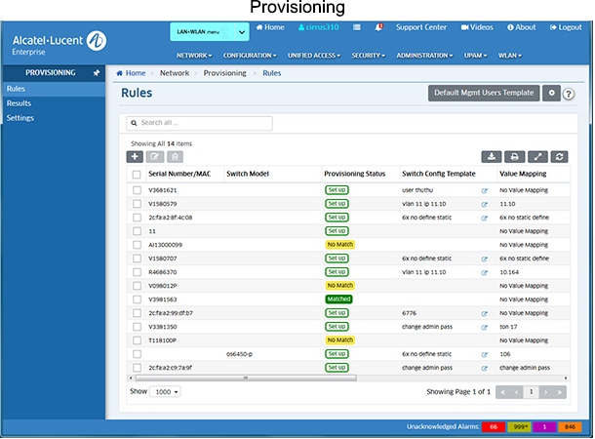Select the checkbox for row V3981563
The image size is (595, 439).
(137, 299)
